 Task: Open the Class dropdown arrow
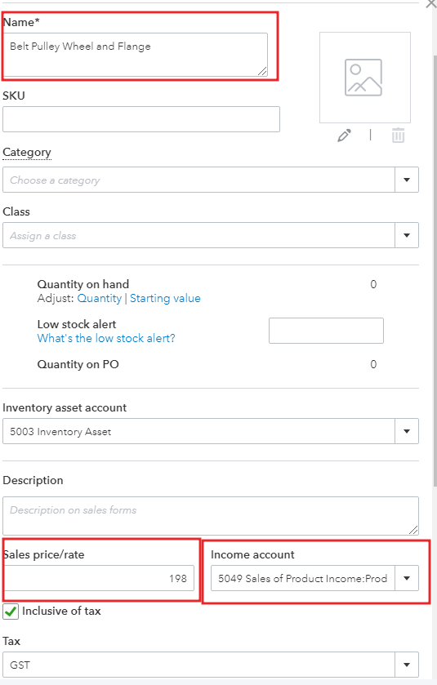(x=407, y=235)
